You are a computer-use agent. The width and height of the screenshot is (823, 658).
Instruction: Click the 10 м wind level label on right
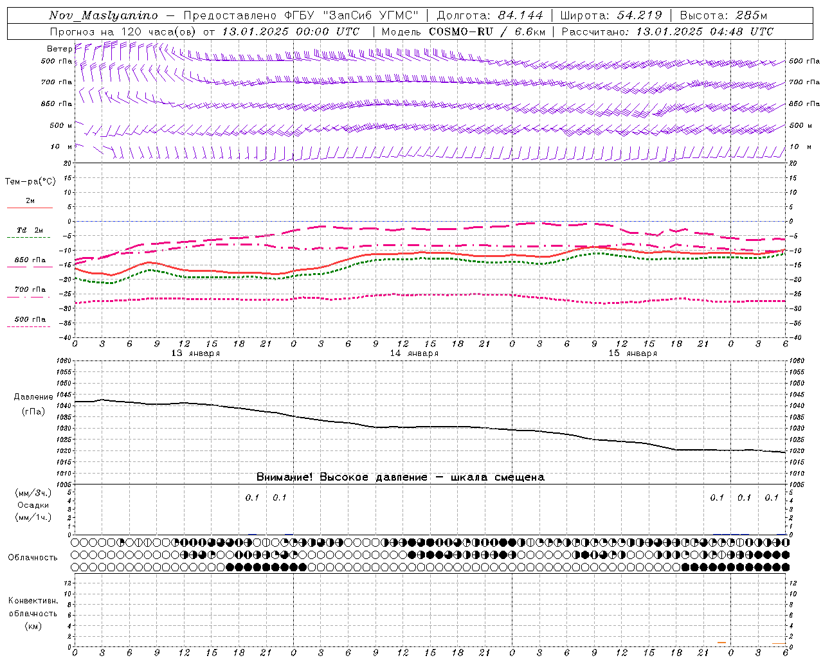tap(799, 147)
